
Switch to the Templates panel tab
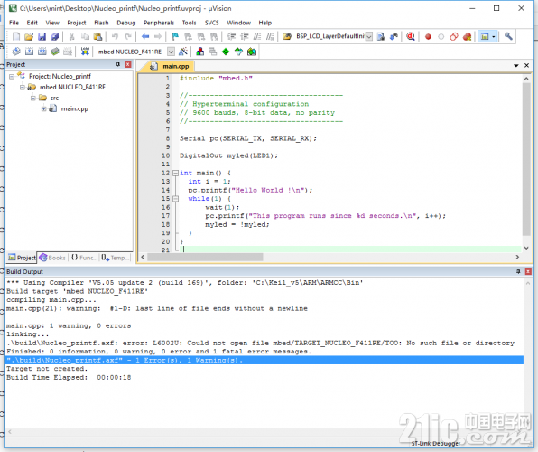click(116, 258)
